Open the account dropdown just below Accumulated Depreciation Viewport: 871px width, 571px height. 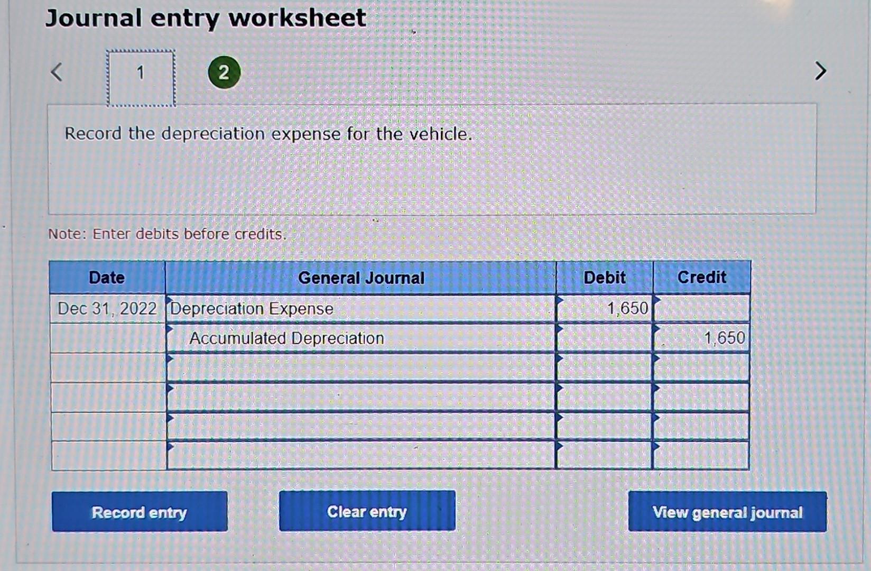click(361, 367)
